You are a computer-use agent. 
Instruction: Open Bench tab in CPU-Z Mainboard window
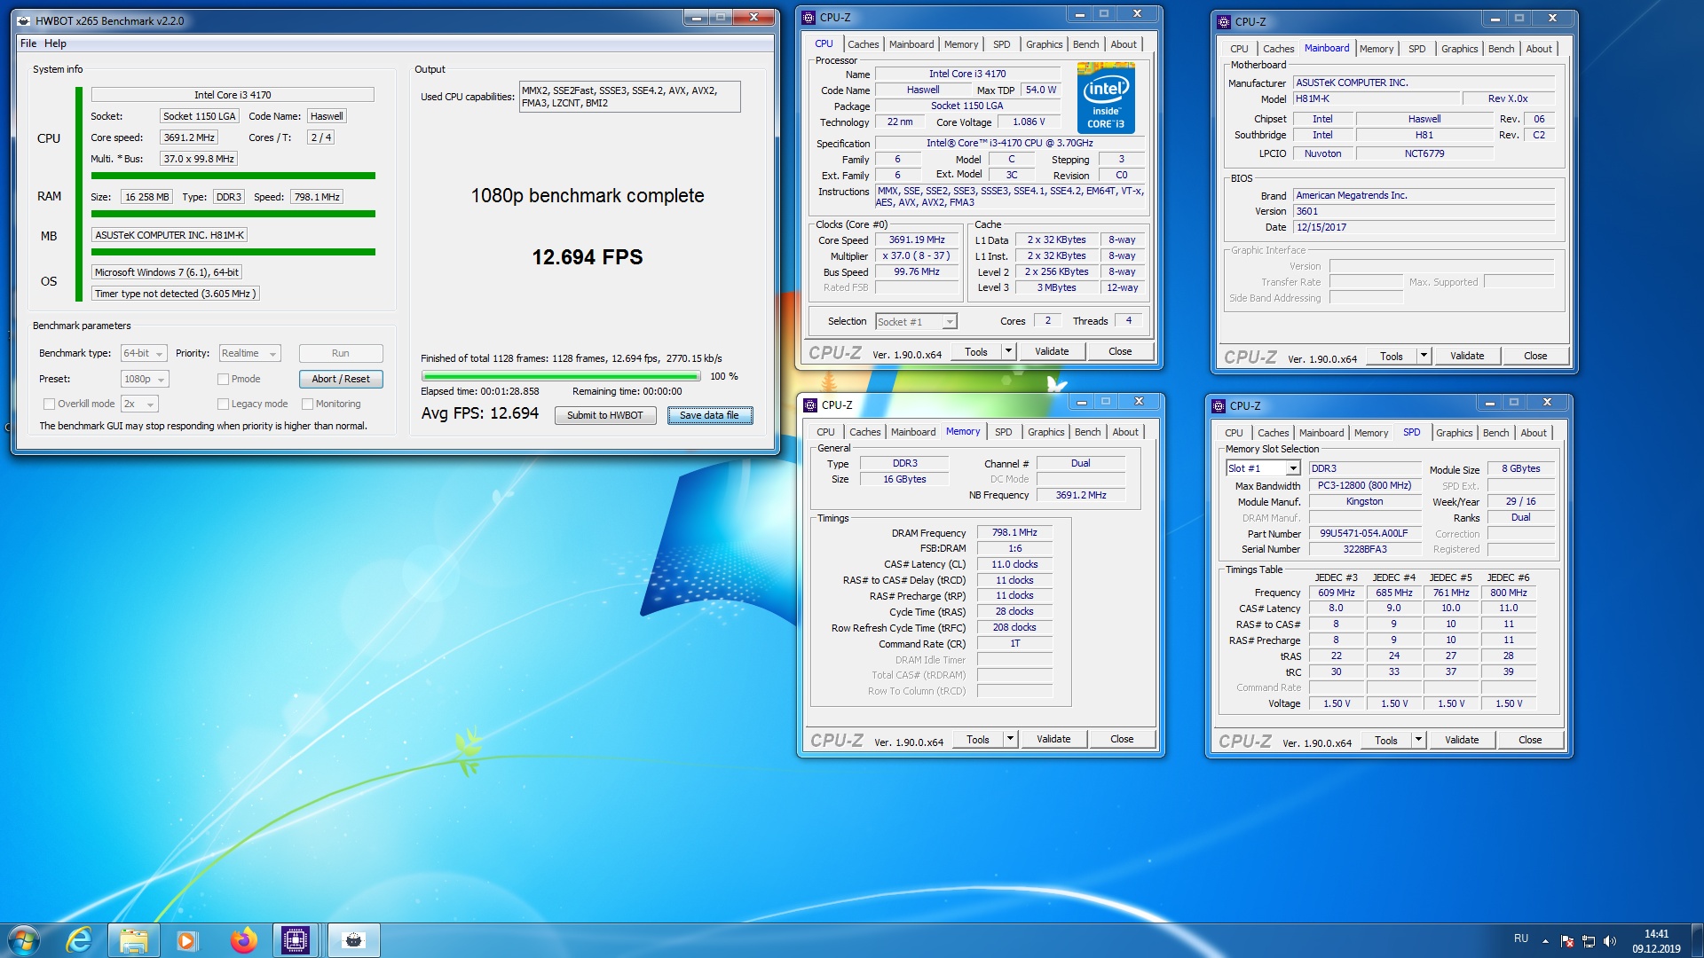click(x=1501, y=49)
